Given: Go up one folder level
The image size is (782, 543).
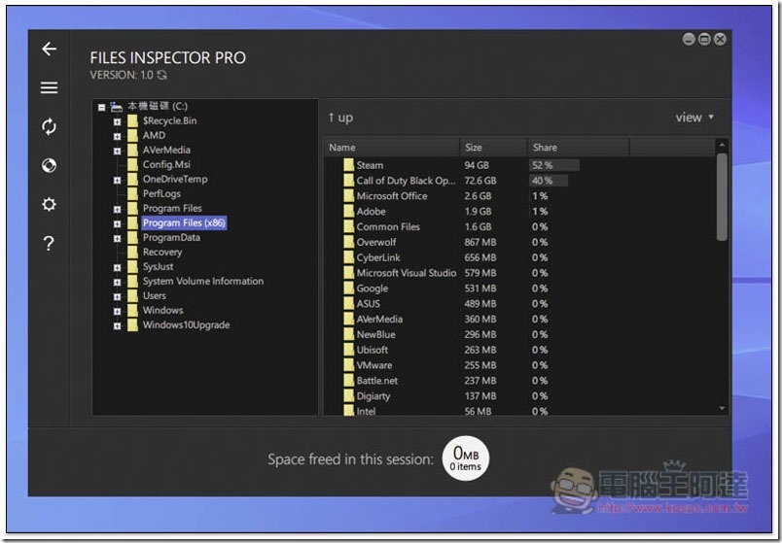Looking at the screenshot, I should pyautogui.click(x=340, y=118).
